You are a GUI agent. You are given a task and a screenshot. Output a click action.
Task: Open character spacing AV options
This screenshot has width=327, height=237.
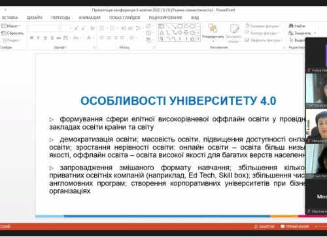[66, 38]
